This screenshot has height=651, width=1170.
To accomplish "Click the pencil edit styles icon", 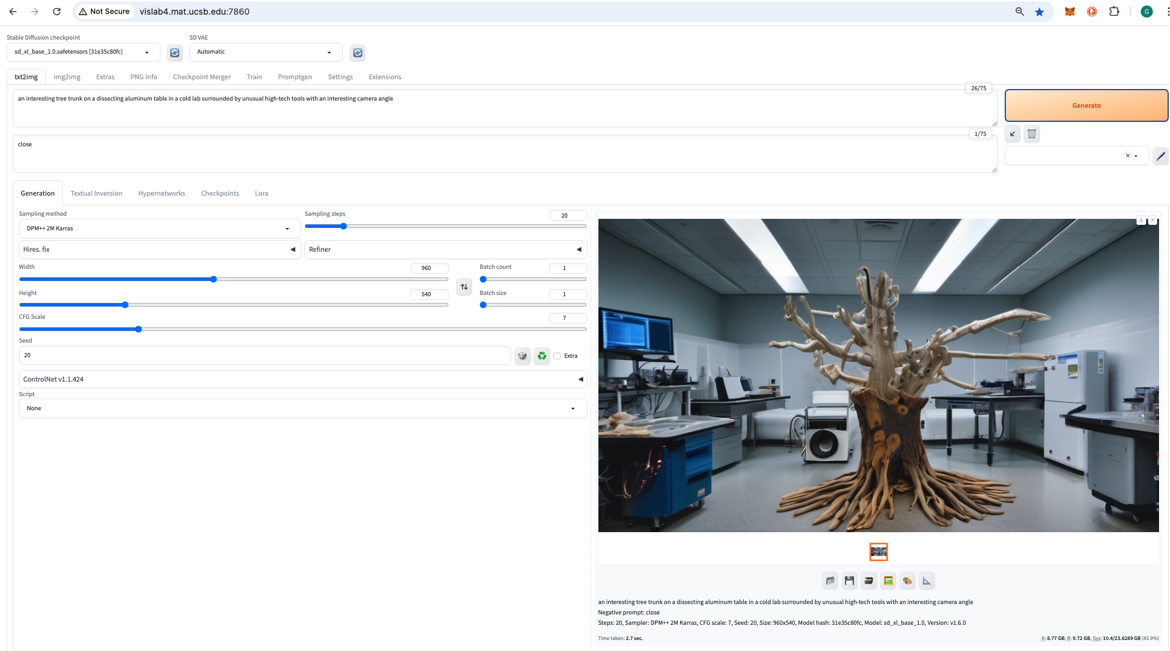I will 1160,156.
